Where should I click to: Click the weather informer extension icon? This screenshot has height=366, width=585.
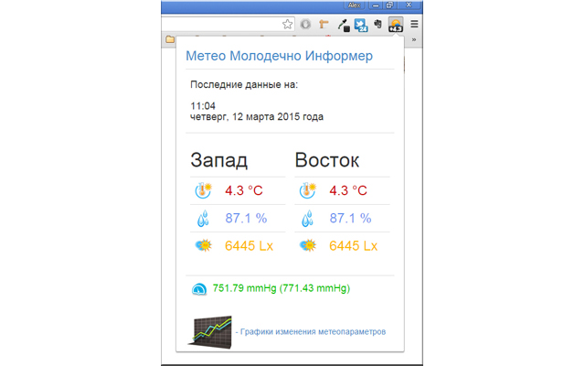pos(396,25)
